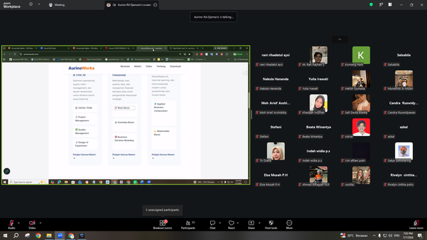
Task: Click Elsa Musah P.H name tile
Action: point(276,175)
